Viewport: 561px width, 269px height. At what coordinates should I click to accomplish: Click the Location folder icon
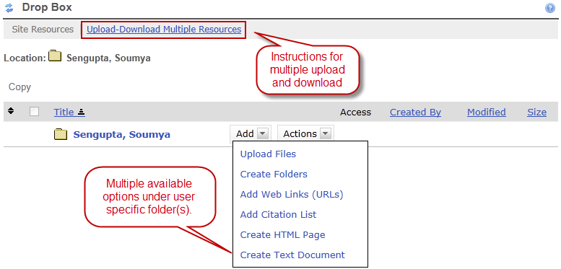pos(55,56)
